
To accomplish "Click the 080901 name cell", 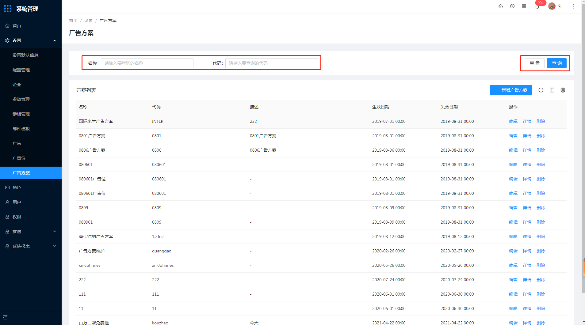I will (86, 222).
